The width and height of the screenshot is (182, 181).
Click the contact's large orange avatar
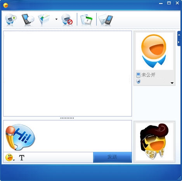(x=154, y=51)
